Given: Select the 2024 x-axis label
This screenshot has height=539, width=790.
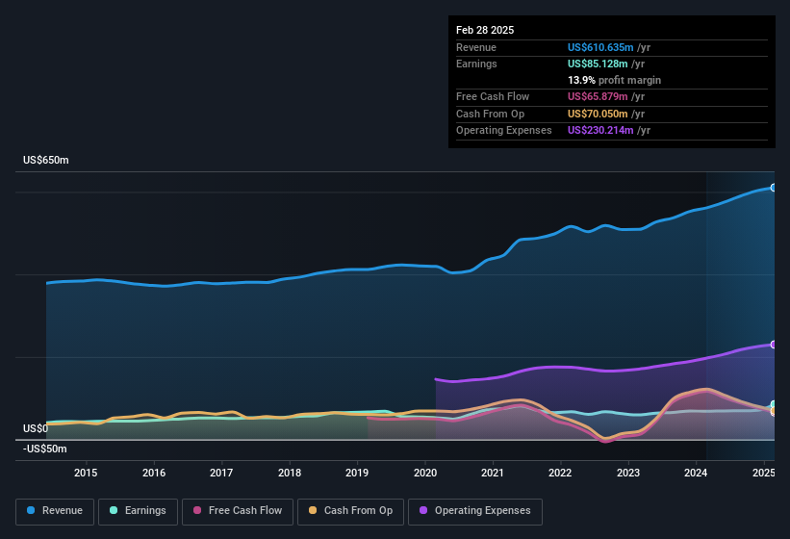Looking at the screenshot, I should pos(696,473).
